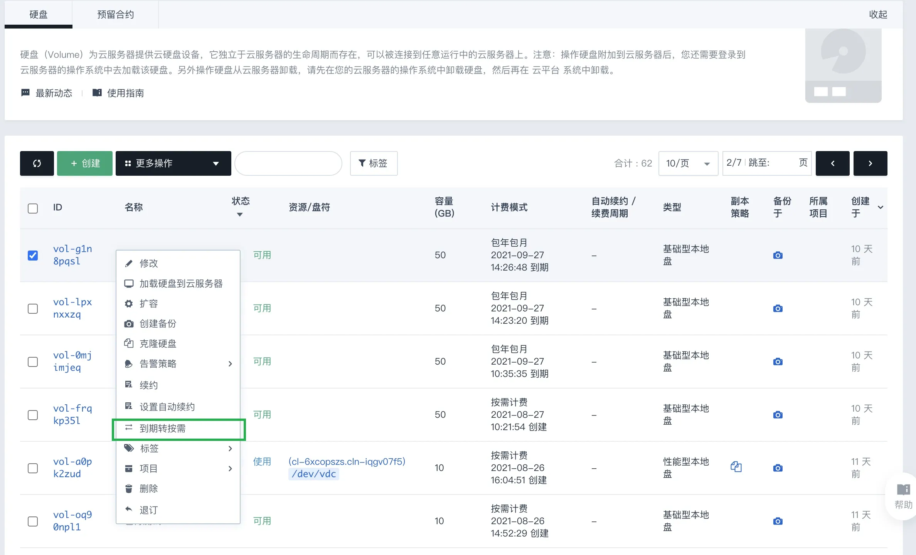Click the book icon beside 使用指南

[x=97, y=93]
